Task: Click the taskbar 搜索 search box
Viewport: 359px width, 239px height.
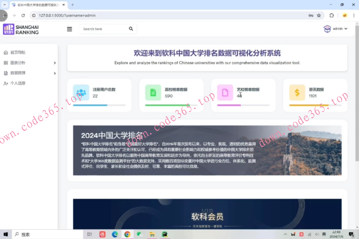Action: click(x=47, y=234)
